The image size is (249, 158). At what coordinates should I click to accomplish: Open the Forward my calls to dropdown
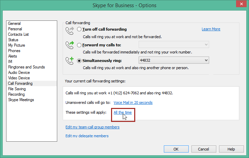[174, 45]
